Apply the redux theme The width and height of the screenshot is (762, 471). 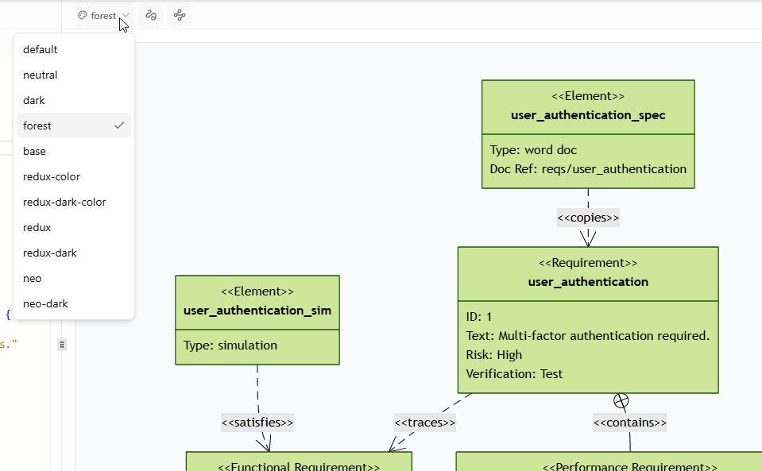[74, 227]
